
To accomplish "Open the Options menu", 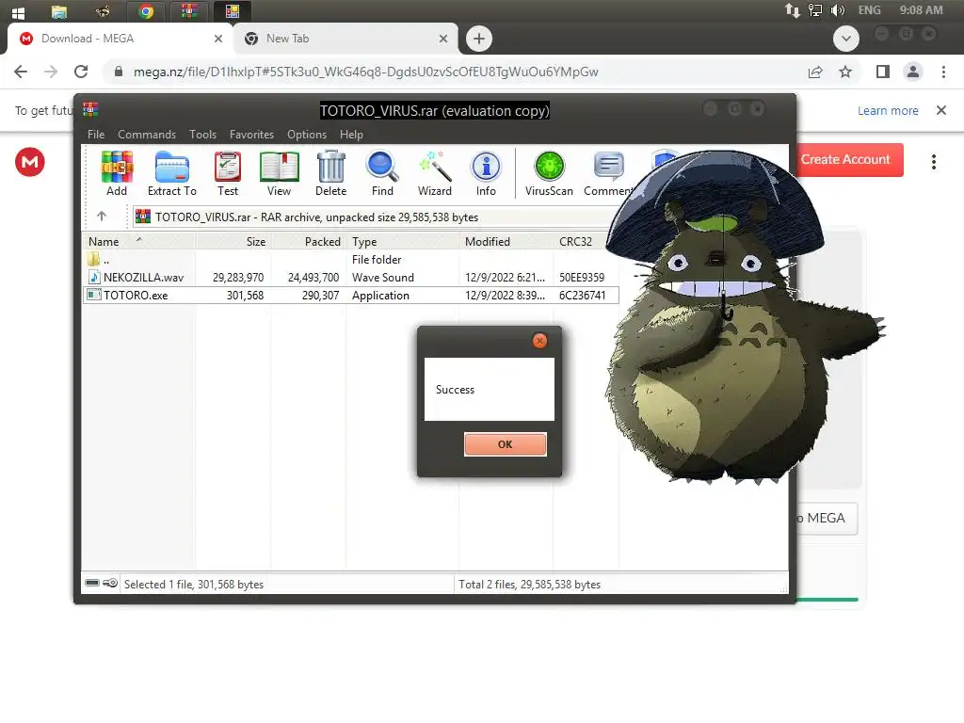I will (x=307, y=134).
